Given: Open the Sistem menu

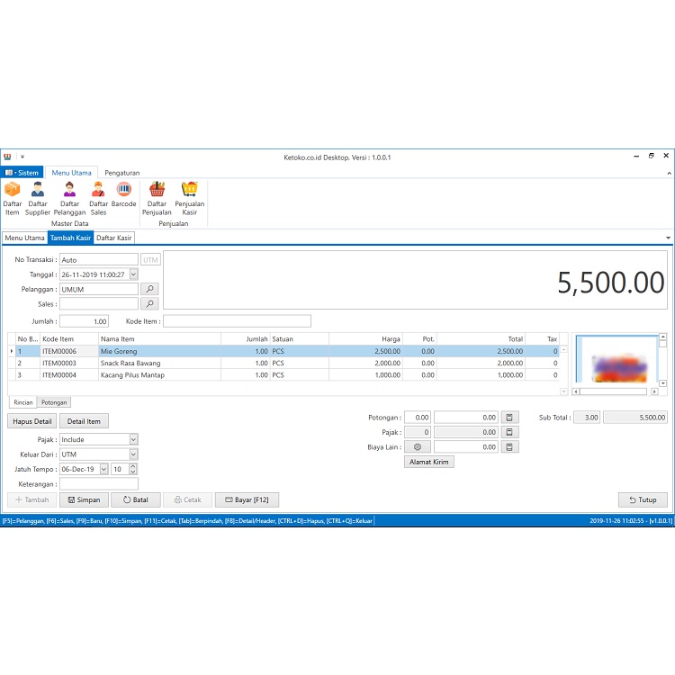Looking at the screenshot, I should point(22,173).
